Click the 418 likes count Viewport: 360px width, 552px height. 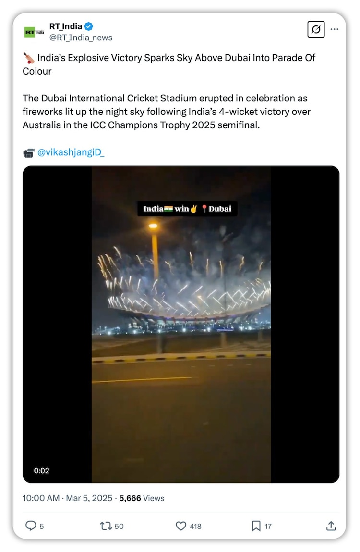[x=195, y=527]
